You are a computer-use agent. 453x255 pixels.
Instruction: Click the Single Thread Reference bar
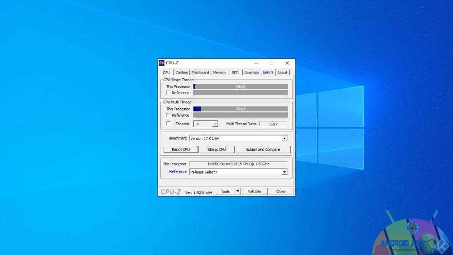pos(241,93)
